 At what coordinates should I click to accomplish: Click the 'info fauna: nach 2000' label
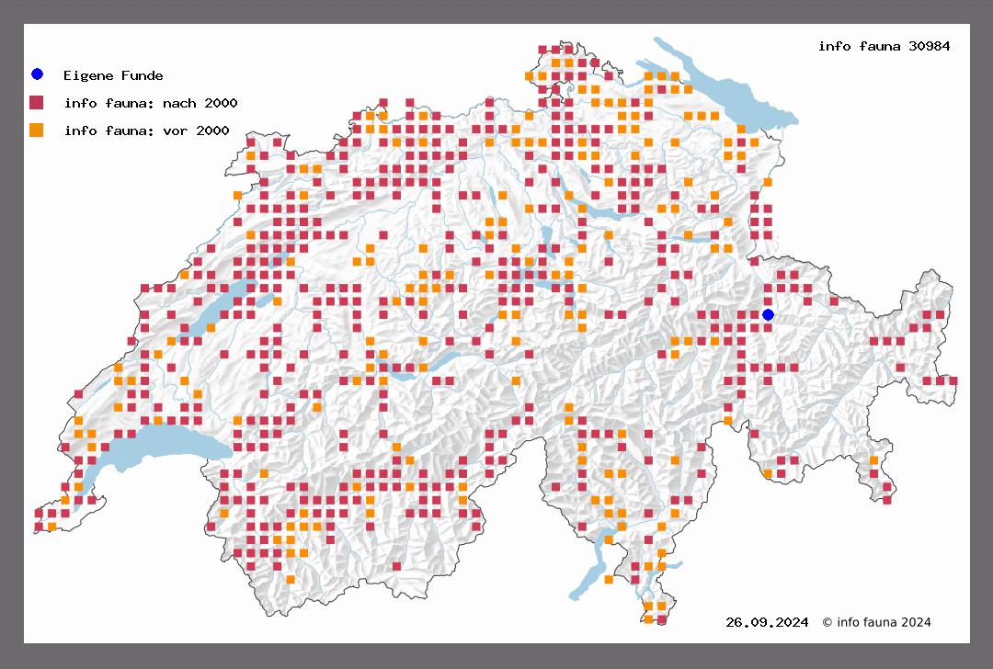coord(151,103)
